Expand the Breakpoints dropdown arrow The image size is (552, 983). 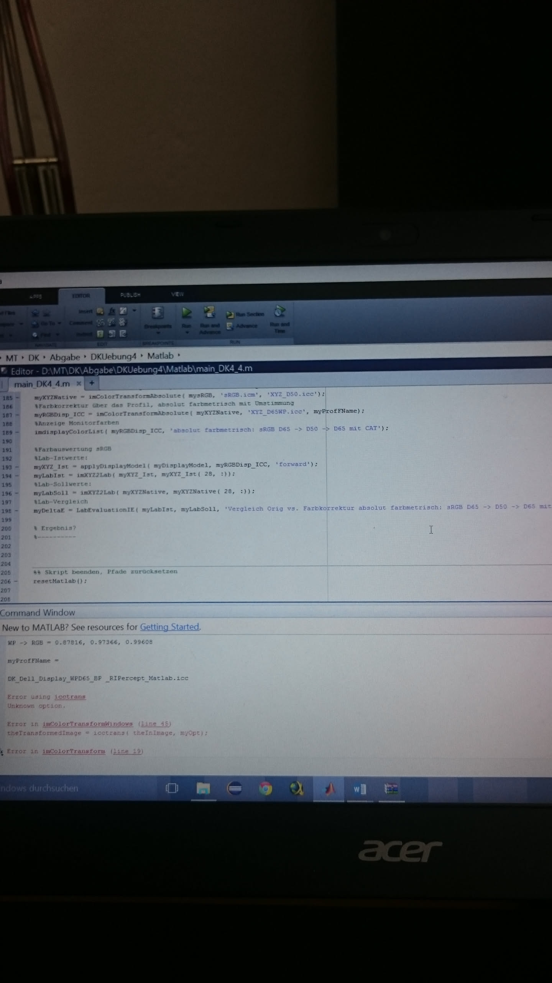(158, 333)
